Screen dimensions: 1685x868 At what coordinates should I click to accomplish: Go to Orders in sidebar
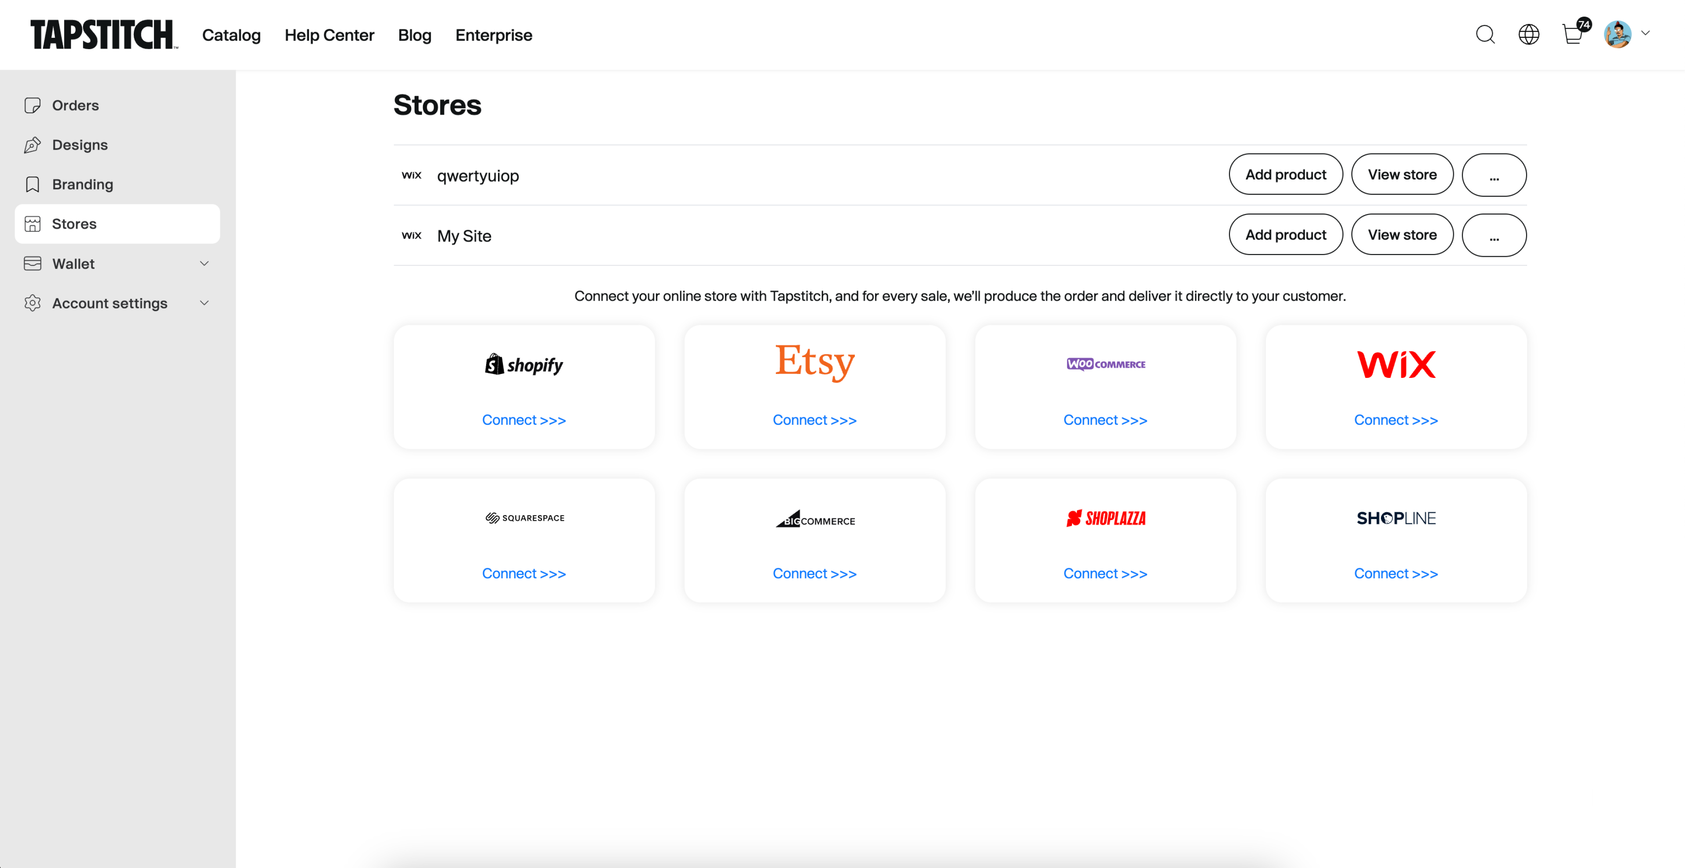[75, 105]
